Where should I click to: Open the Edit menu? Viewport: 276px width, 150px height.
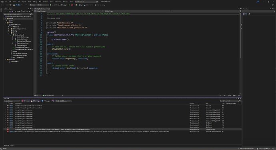click(10, 2)
